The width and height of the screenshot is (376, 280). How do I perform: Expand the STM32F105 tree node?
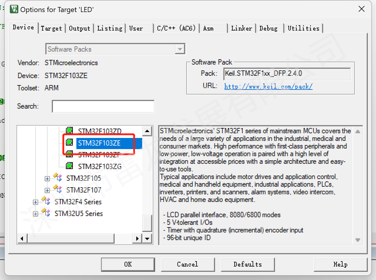coord(47,178)
